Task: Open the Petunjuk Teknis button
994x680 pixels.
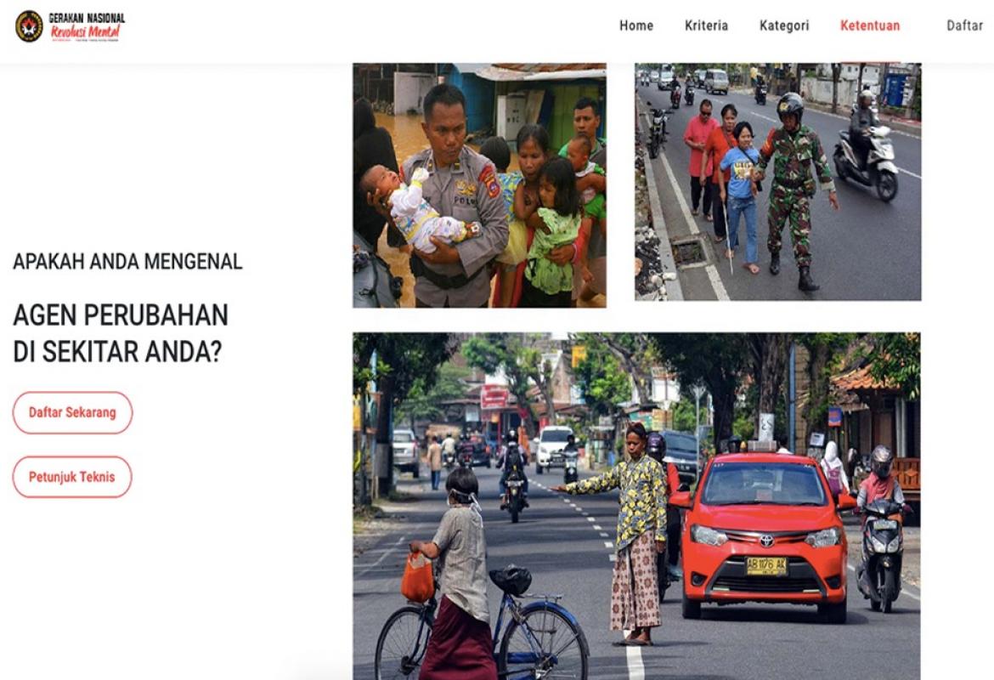Action: click(x=72, y=477)
